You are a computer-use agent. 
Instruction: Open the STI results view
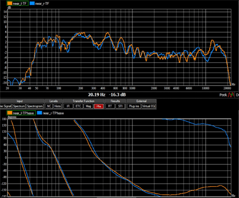point(120,106)
